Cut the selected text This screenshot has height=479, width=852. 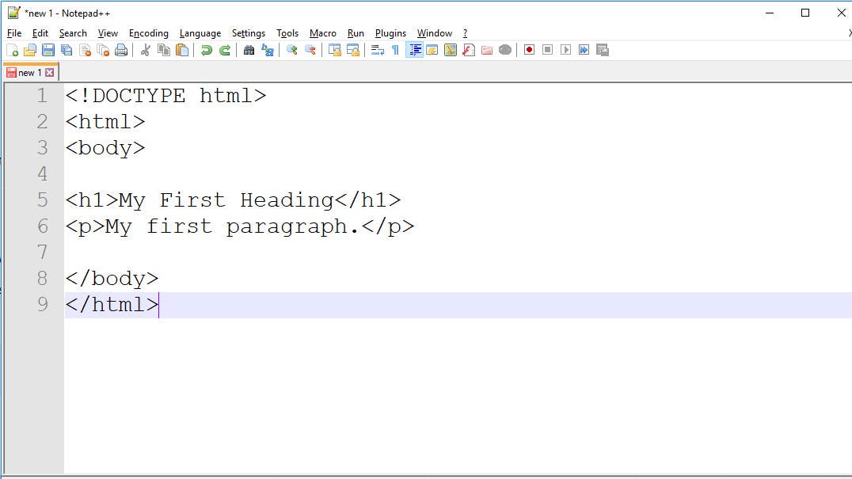146,50
